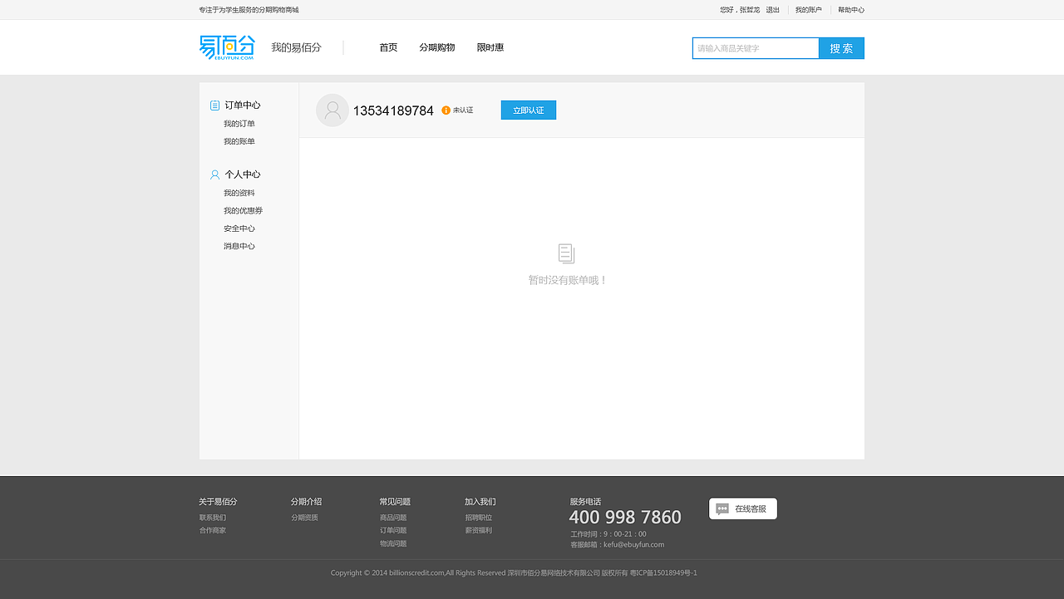Open 安全中心 security center
The height and width of the screenshot is (599, 1064).
pyautogui.click(x=239, y=228)
